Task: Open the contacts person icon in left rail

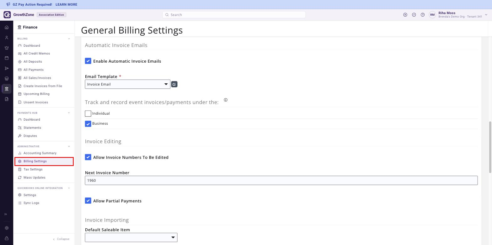Action: (x=7, y=38)
